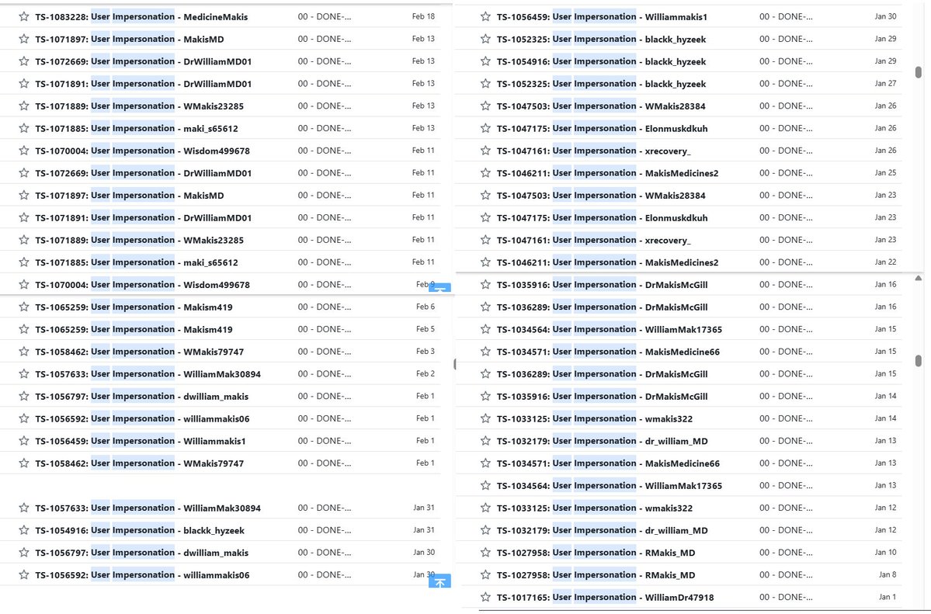Open the TS-1058462 WMakis79747 email from Feb 1
931x614 pixels.
tap(221, 463)
